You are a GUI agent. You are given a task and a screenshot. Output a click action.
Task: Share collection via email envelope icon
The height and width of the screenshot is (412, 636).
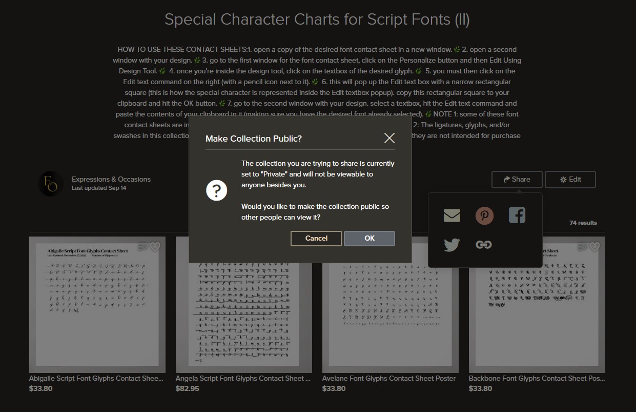452,215
